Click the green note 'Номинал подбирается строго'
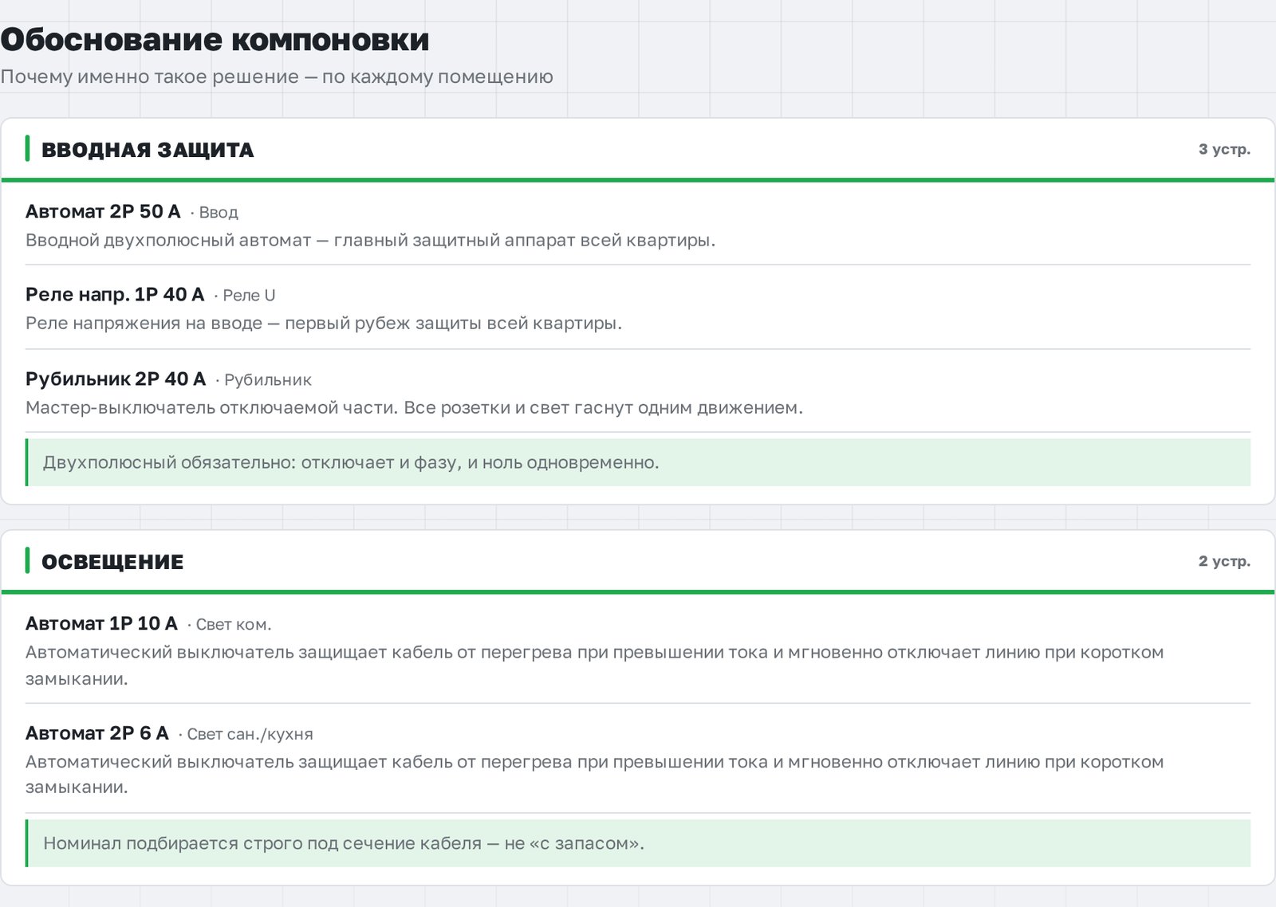 point(638,843)
